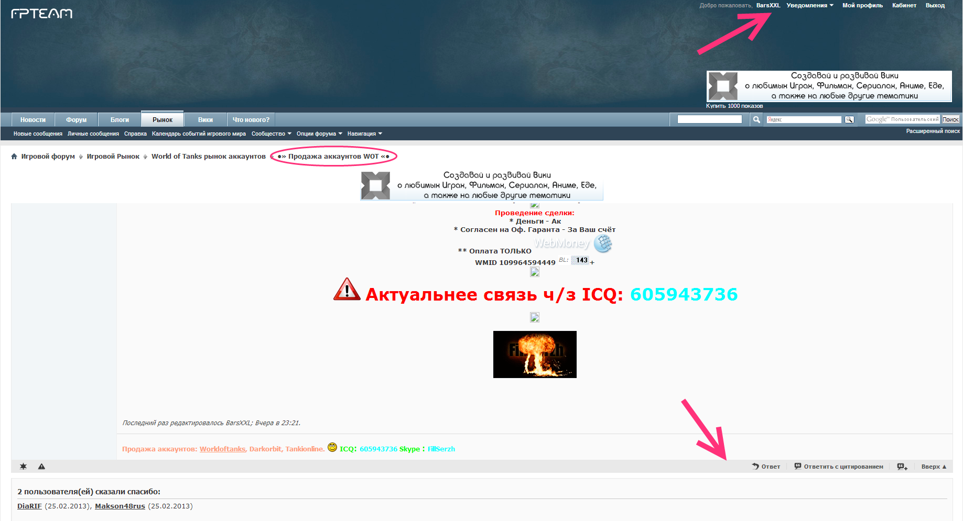Open Расширенный поиск
Viewport: 963px width, 521px height.
[933, 131]
